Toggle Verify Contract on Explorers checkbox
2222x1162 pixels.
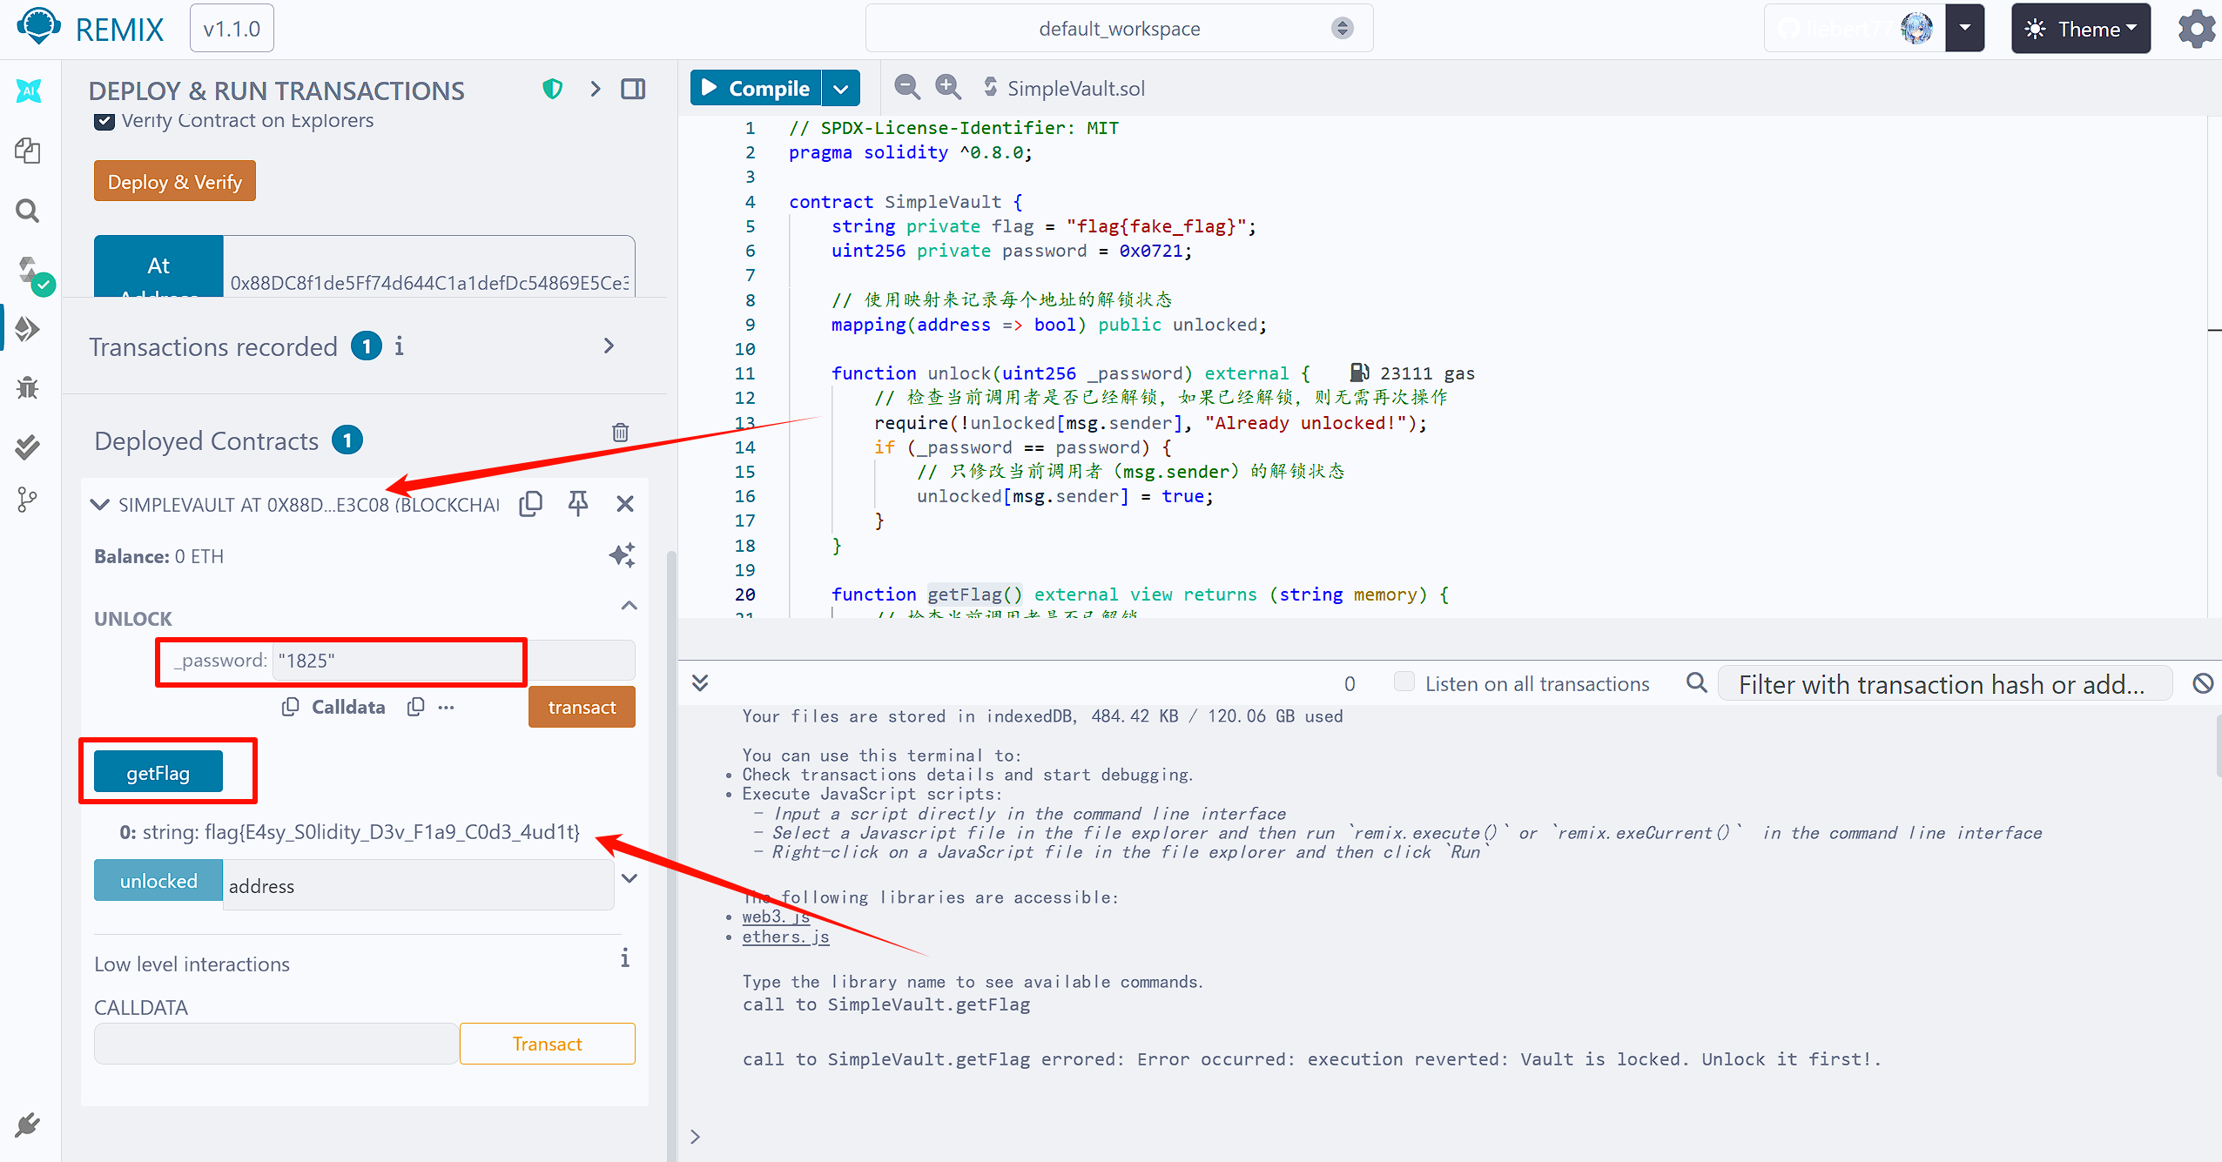tap(104, 121)
